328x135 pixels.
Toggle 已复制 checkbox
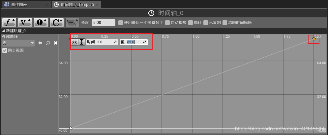tap(206, 23)
